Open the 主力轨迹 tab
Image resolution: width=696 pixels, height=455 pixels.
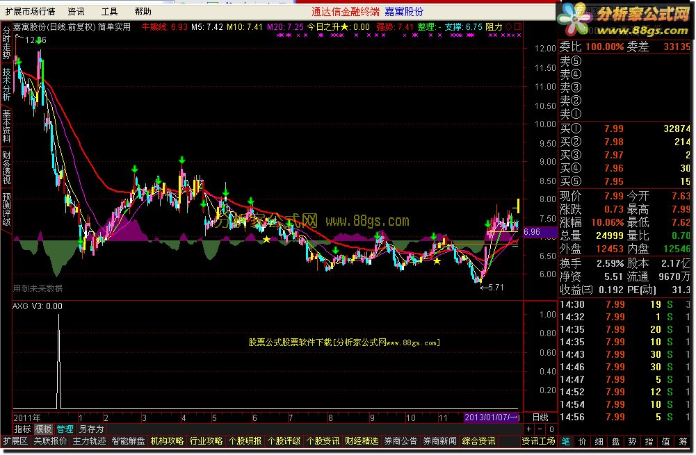click(89, 441)
